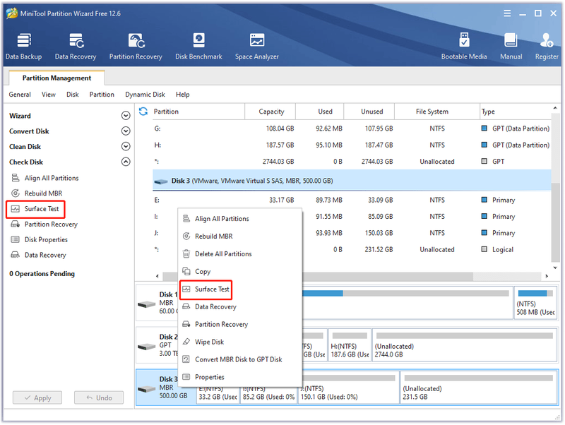Open Space Analyzer

pyautogui.click(x=257, y=47)
